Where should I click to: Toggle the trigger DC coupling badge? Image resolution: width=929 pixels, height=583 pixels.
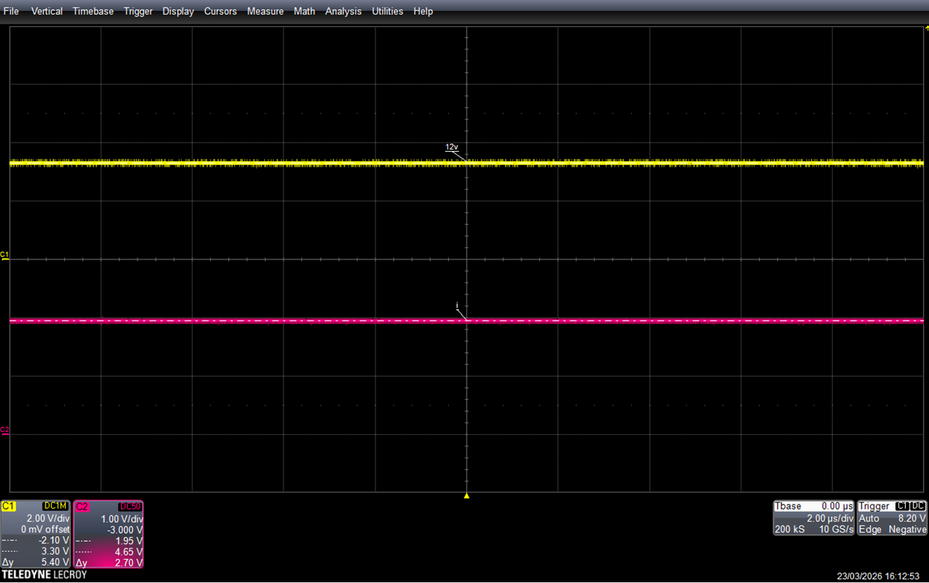918,506
